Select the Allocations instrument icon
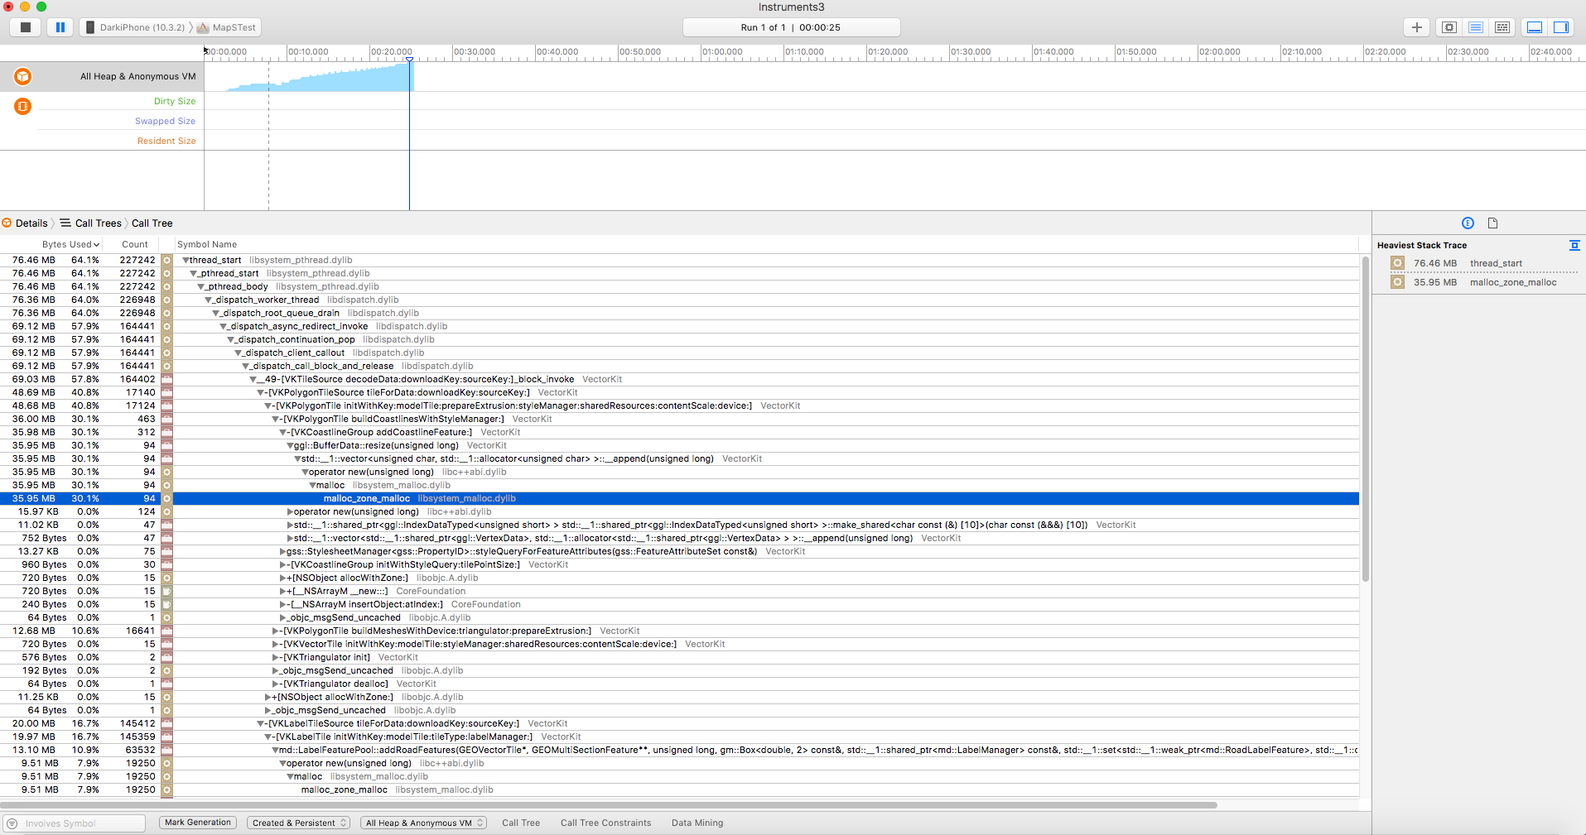The image size is (1586, 835). 22,76
